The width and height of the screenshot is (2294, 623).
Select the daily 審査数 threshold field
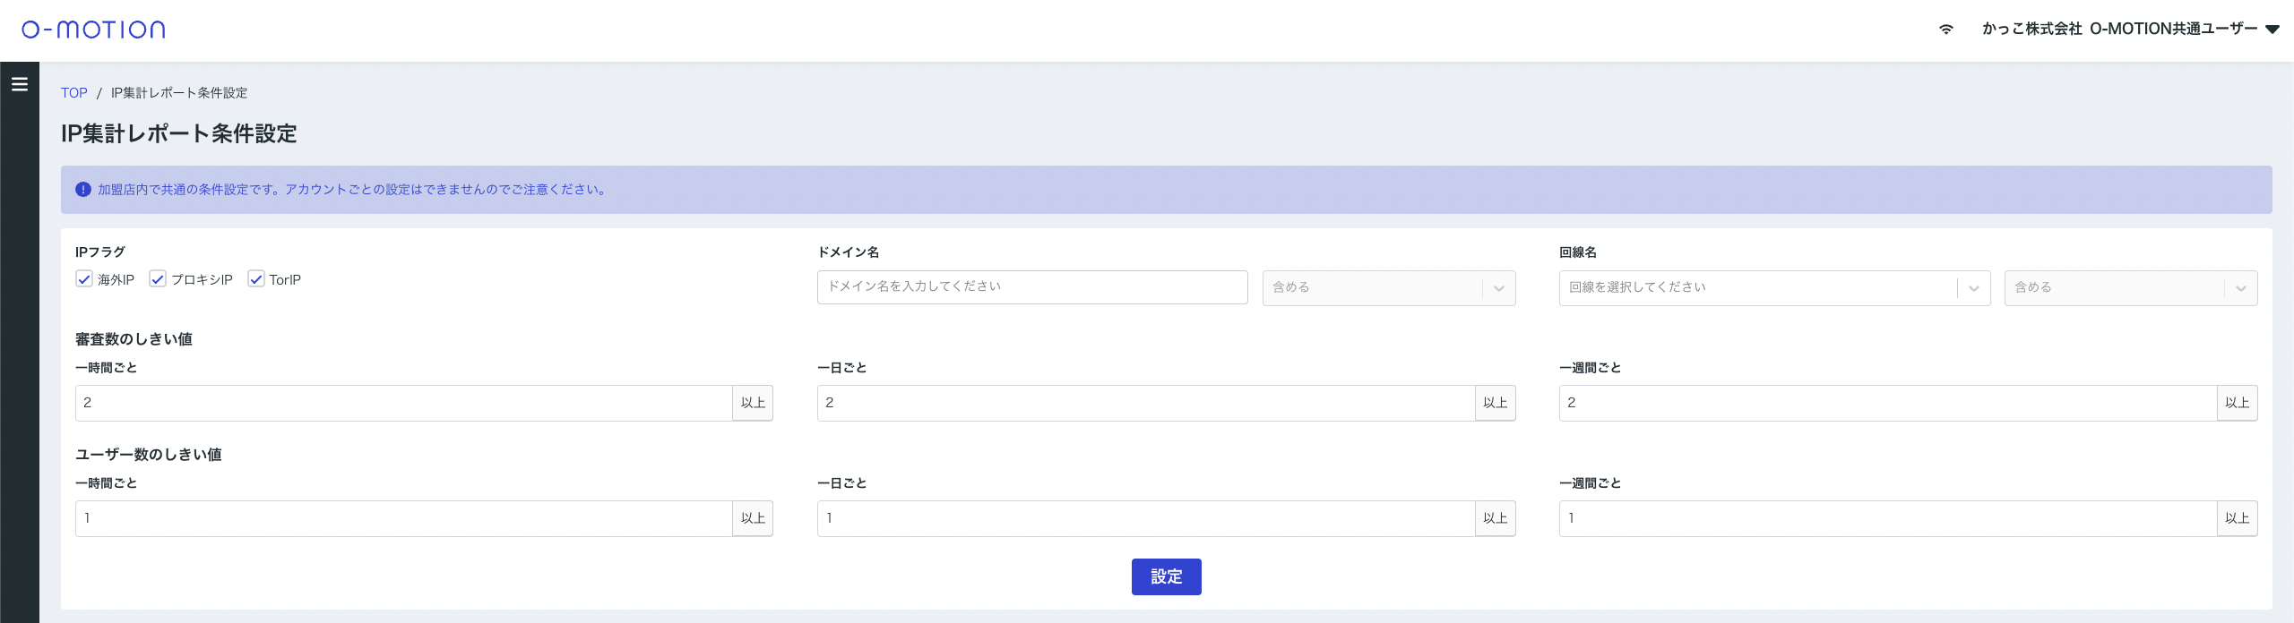(1145, 403)
